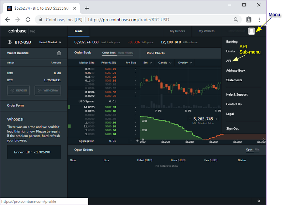Open the Legal menu item
Viewport: 285px width, 205px height.
tap(230, 114)
